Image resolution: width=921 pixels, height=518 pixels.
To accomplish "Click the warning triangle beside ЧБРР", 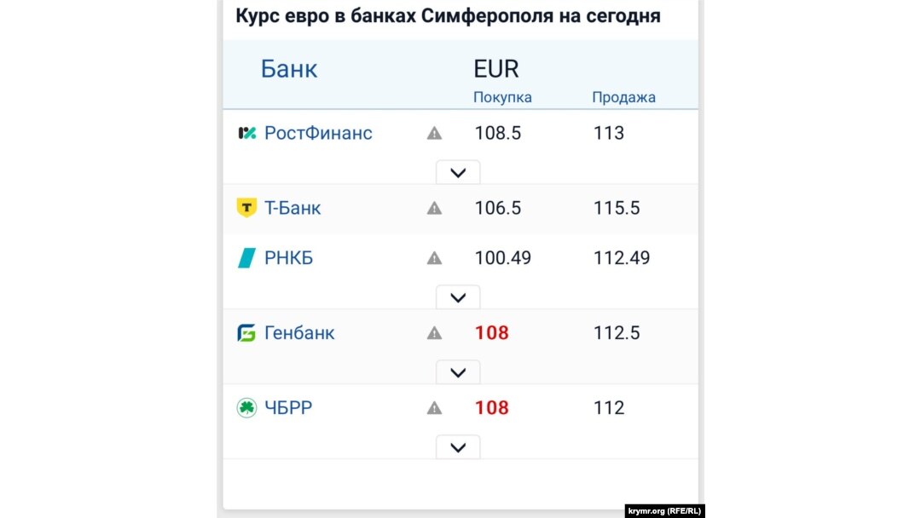I will (x=434, y=408).
